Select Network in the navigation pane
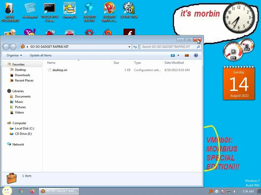This screenshot has width=261, height=195. tap(18, 144)
